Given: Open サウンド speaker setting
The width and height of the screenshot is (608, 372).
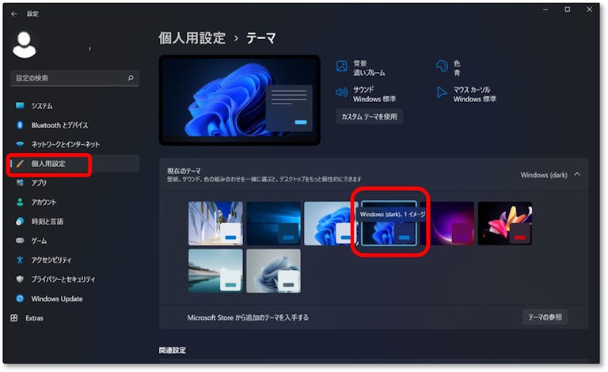Looking at the screenshot, I should (x=366, y=94).
